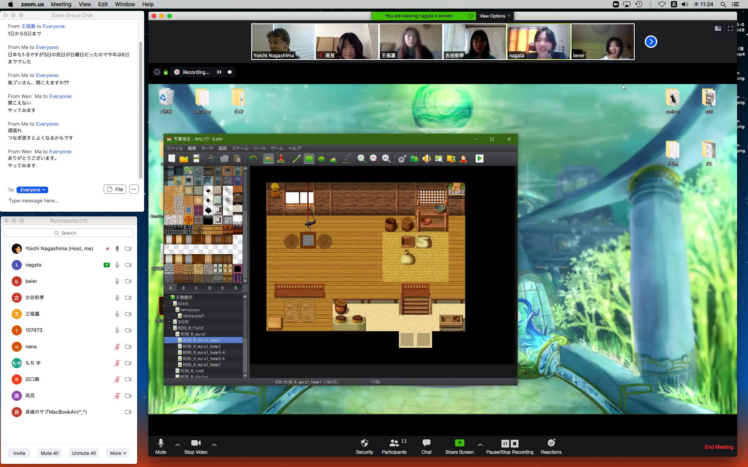The width and height of the screenshot is (748, 467).
Task: Click the chat's three-dots more options button
Action: 134,189
